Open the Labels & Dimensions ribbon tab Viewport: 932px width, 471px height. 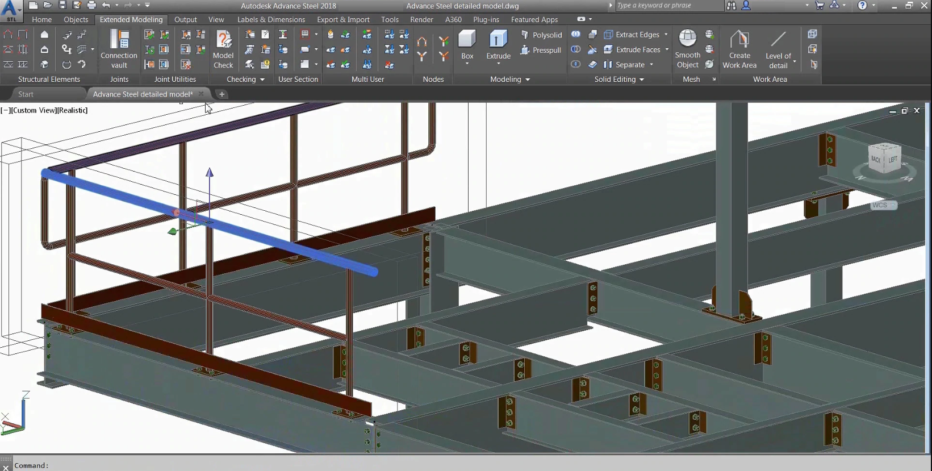[x=271, y=19]
